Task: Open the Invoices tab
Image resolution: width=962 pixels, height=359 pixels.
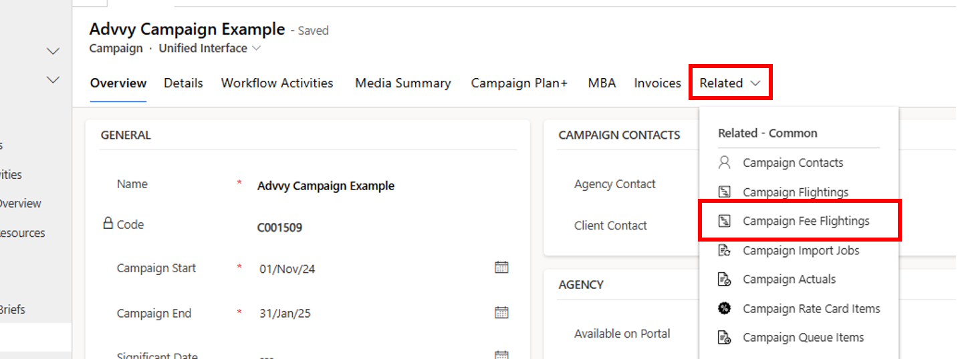Action: pyautogui.click(x=657, y=83)
